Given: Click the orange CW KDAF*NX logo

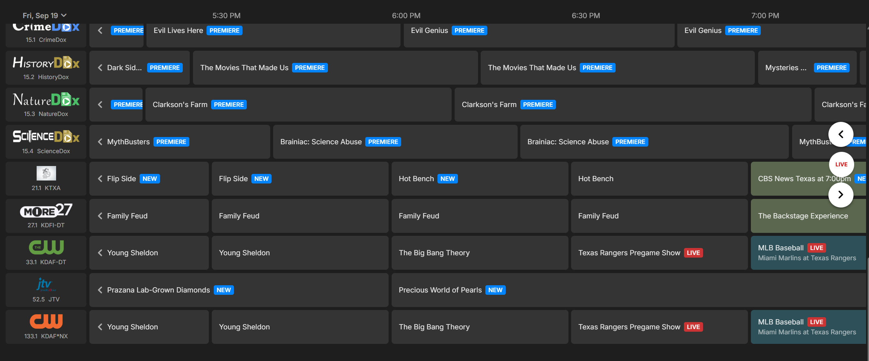Looking at the screenshot, I should tap(46, 321).
